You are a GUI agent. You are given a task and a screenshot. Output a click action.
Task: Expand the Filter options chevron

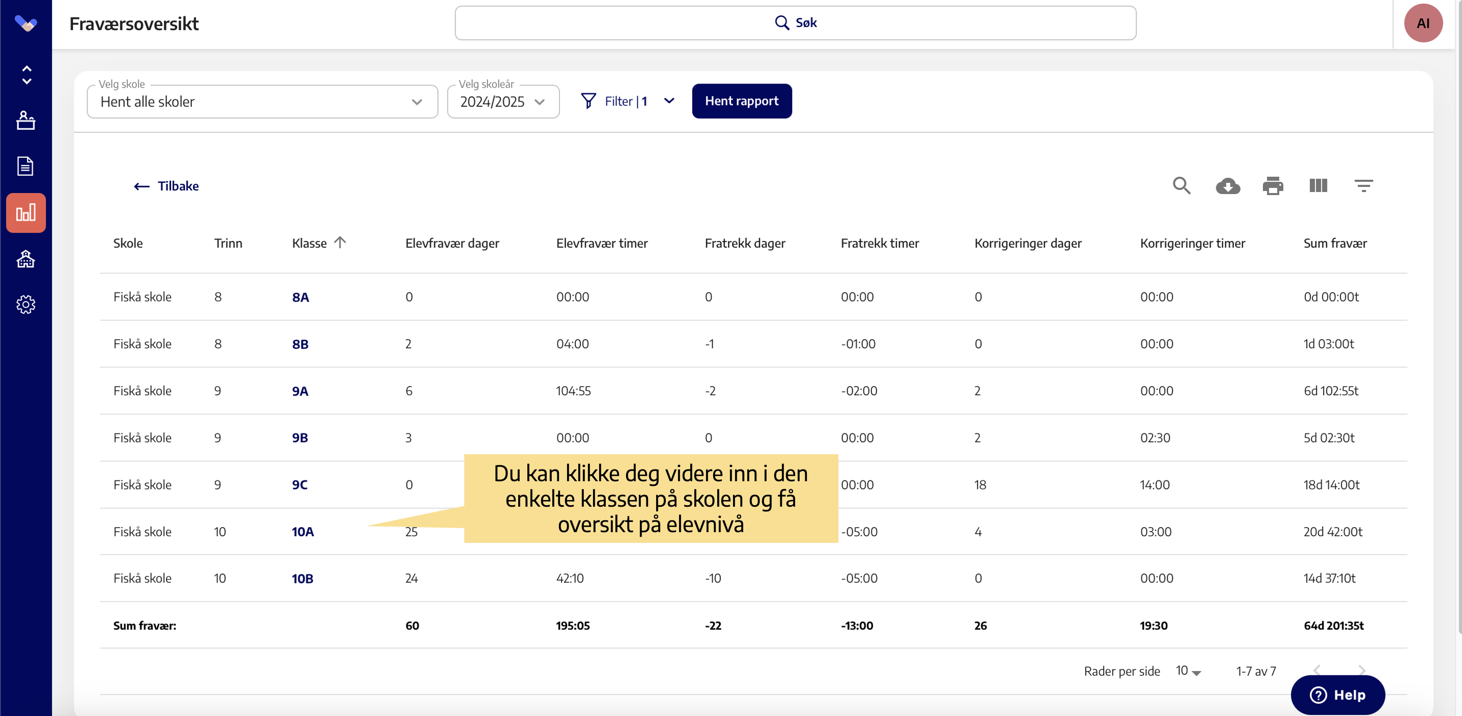click(x=669, y=101)
